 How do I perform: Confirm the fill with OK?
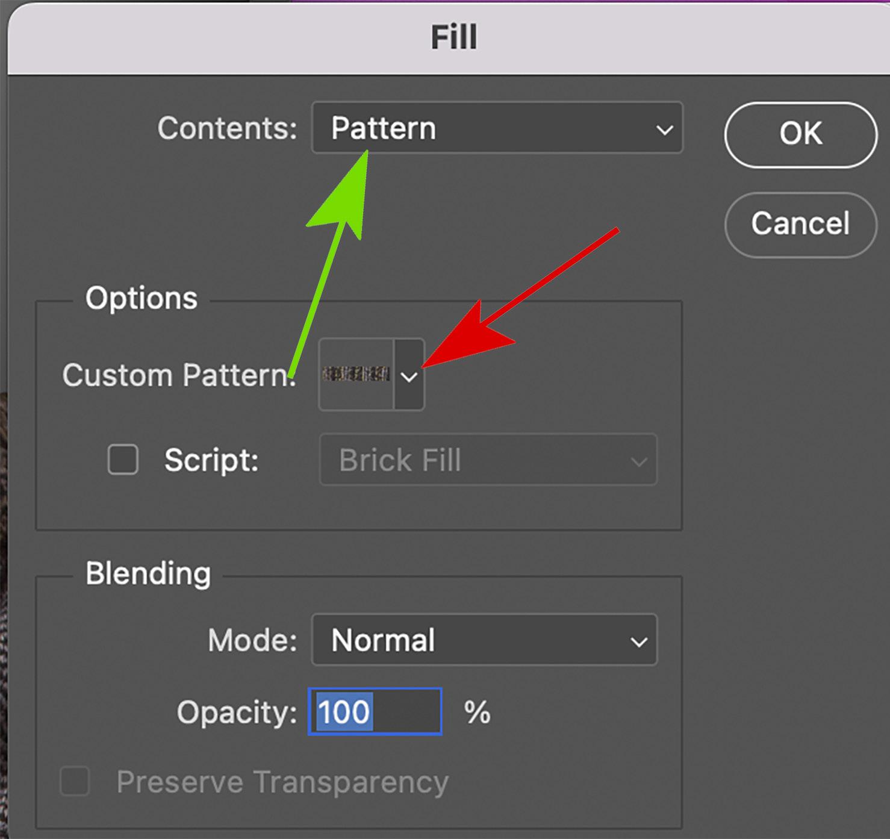[800, 134]
